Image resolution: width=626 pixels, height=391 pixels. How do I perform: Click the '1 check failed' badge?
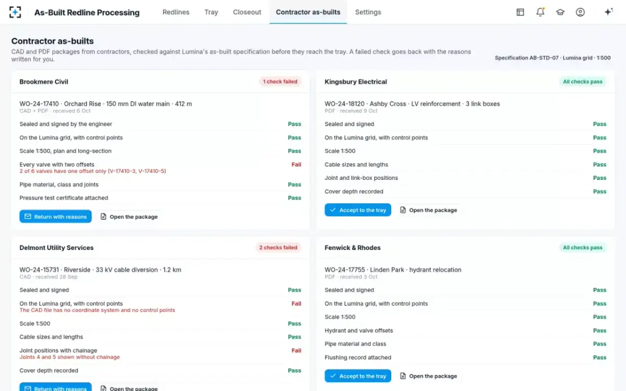(280, 82)
